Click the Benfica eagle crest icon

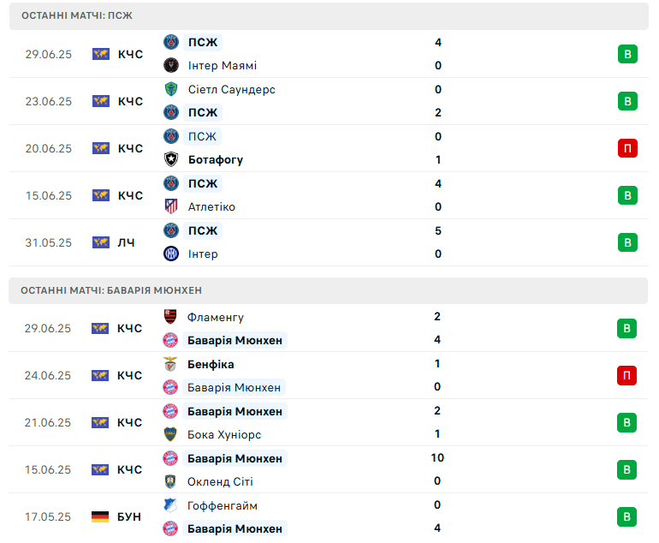pyautogui.click(x=170, y=364)
